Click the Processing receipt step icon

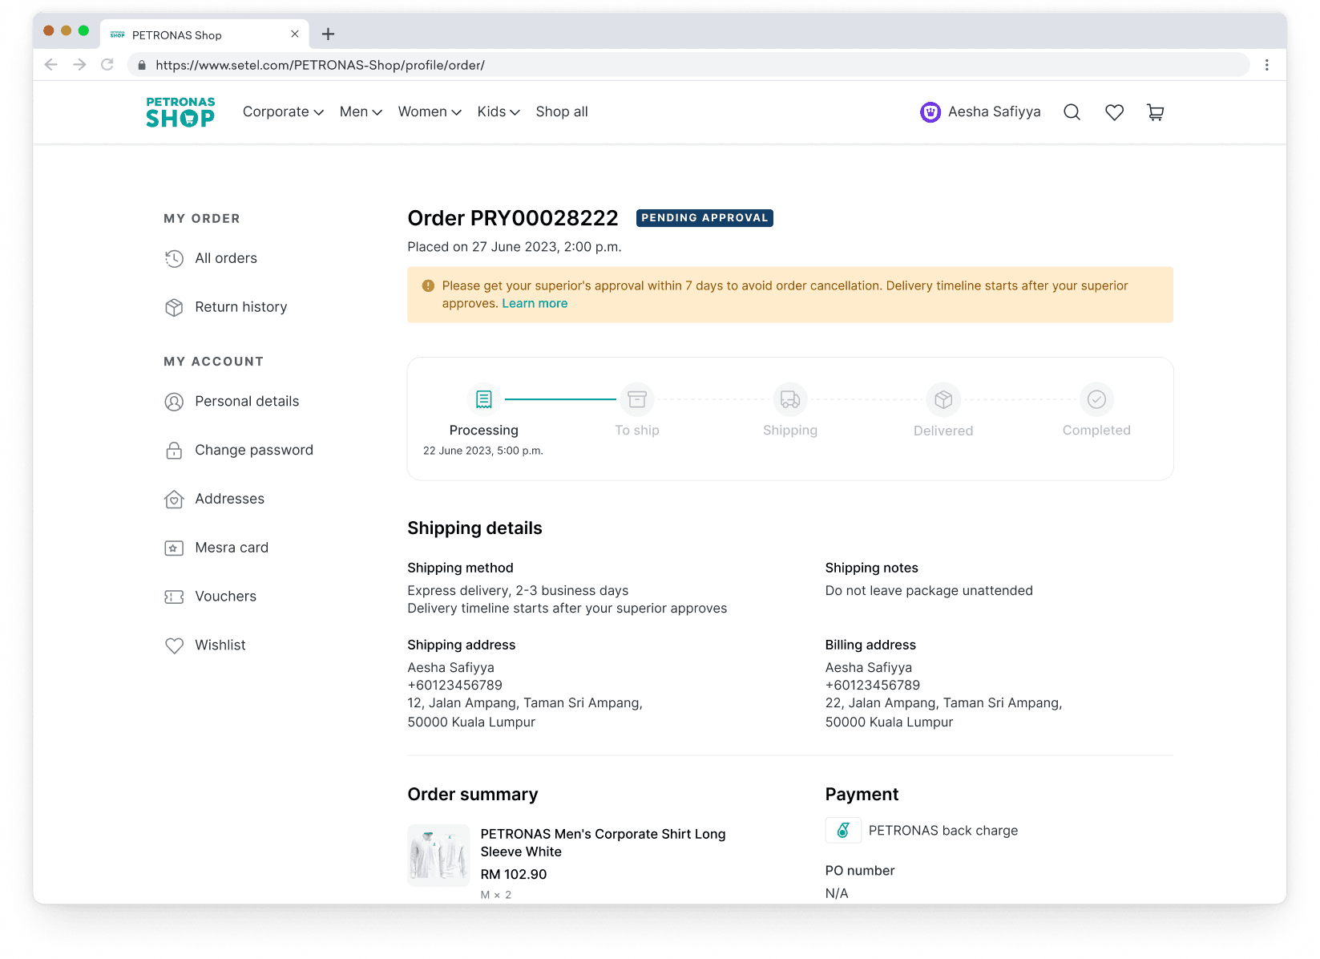[x=484, y=399]
